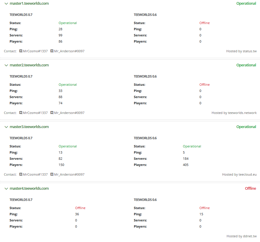
Task: Collapse the master1.teeworlds.com section chevron
Action: pos(6,4)
